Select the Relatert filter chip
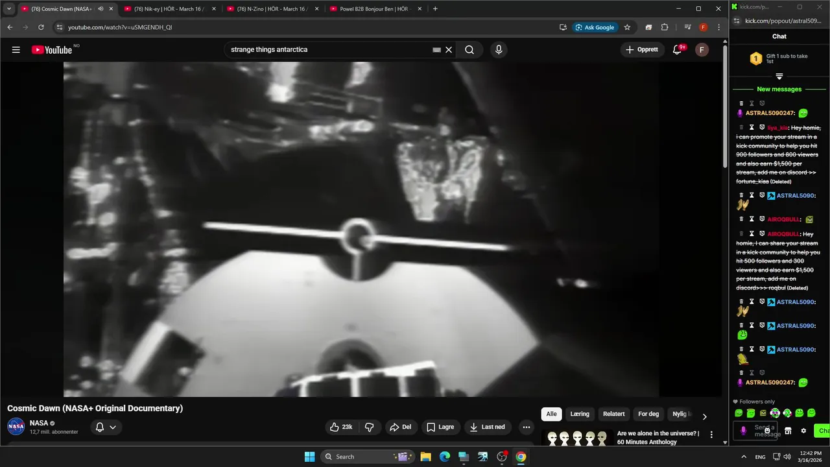This screenshot has height=467, width=830. click(x=614, y=414)
